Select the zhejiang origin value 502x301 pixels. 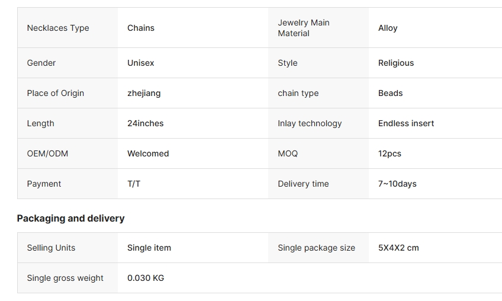144,93
